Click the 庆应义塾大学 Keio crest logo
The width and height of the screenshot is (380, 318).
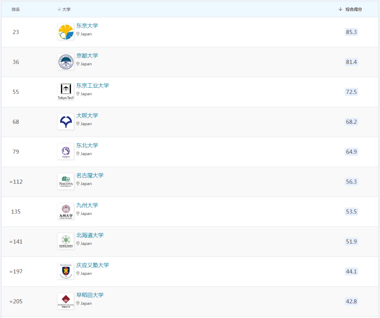click(x=66, y=271)
